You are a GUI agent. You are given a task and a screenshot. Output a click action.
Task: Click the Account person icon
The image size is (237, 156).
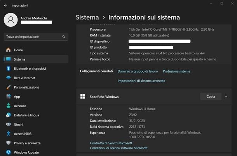9,106
